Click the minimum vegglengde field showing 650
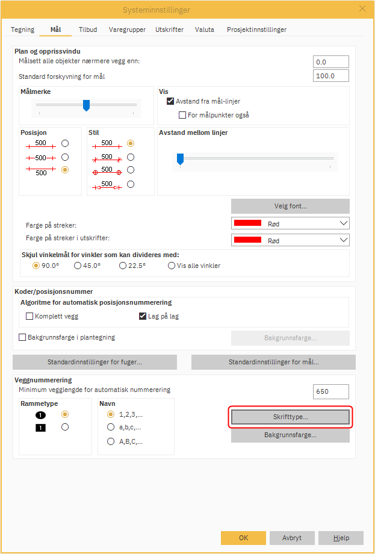 pos(331,391)
